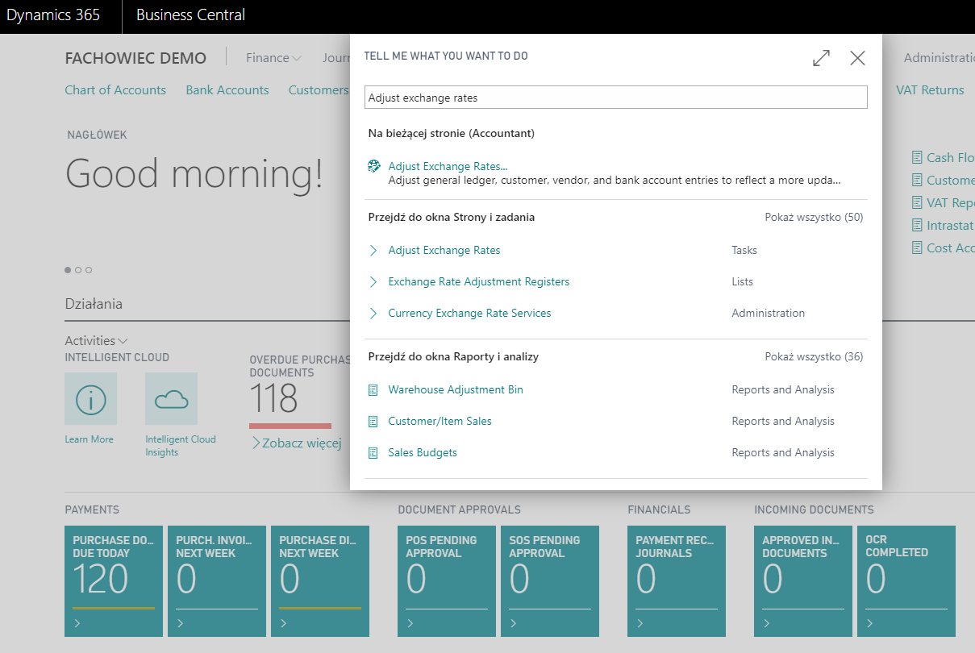The image size is (975, 653).
Task: Click Exchange Rate Adjustment Registers link
Action: [479, 282]
